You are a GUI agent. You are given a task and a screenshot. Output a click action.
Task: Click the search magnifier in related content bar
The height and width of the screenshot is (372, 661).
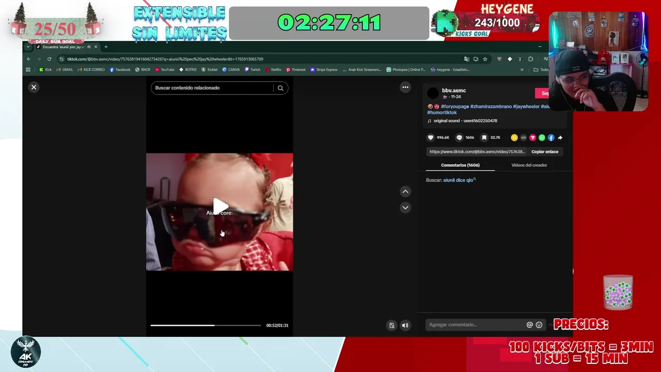click(280, 88)
